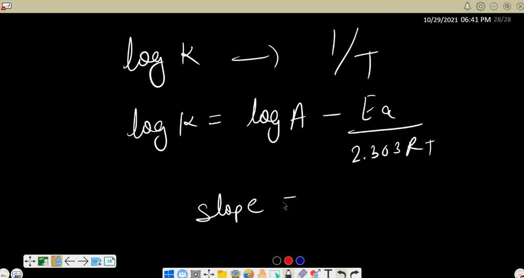Select the highlighted page layout icon
Viewport: 524px width, 278px height.
click(56, 261)
